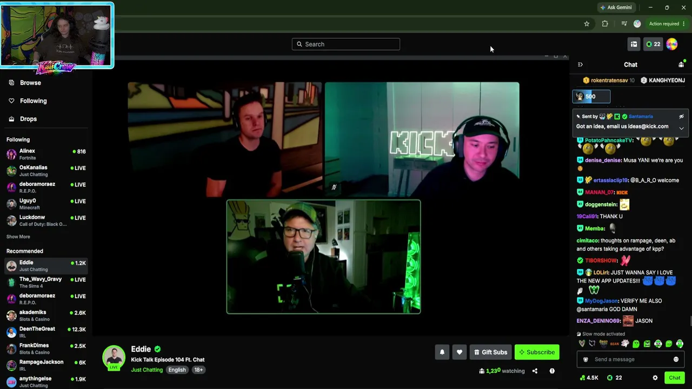Open Alinex's Fortnite channel

tap(46, 154)
